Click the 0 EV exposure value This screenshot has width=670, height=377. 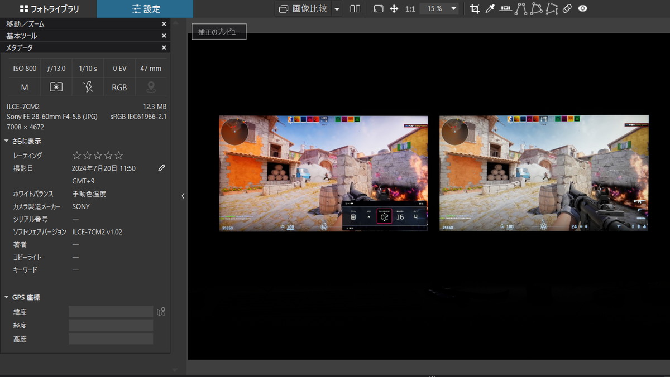(119, 69)
